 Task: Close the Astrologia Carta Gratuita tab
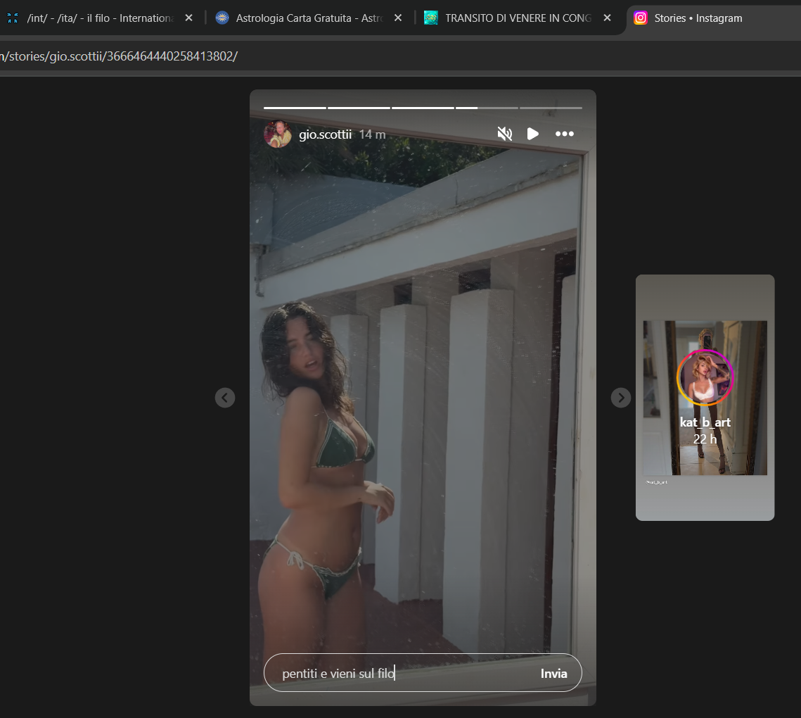(398, 18)
